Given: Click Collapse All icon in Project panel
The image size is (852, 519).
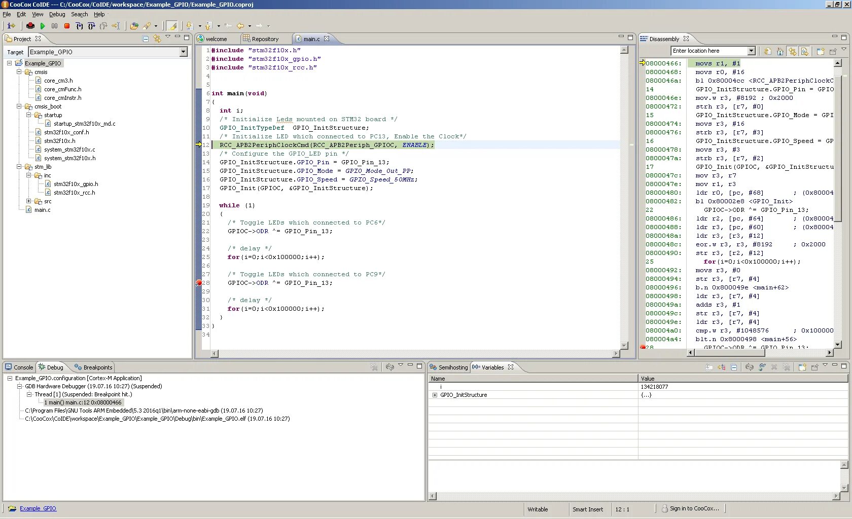Looking at the screenshot, I should point(146,39).
